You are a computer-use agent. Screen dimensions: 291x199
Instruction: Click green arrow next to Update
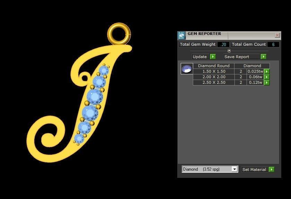click(x=213, y=57)
